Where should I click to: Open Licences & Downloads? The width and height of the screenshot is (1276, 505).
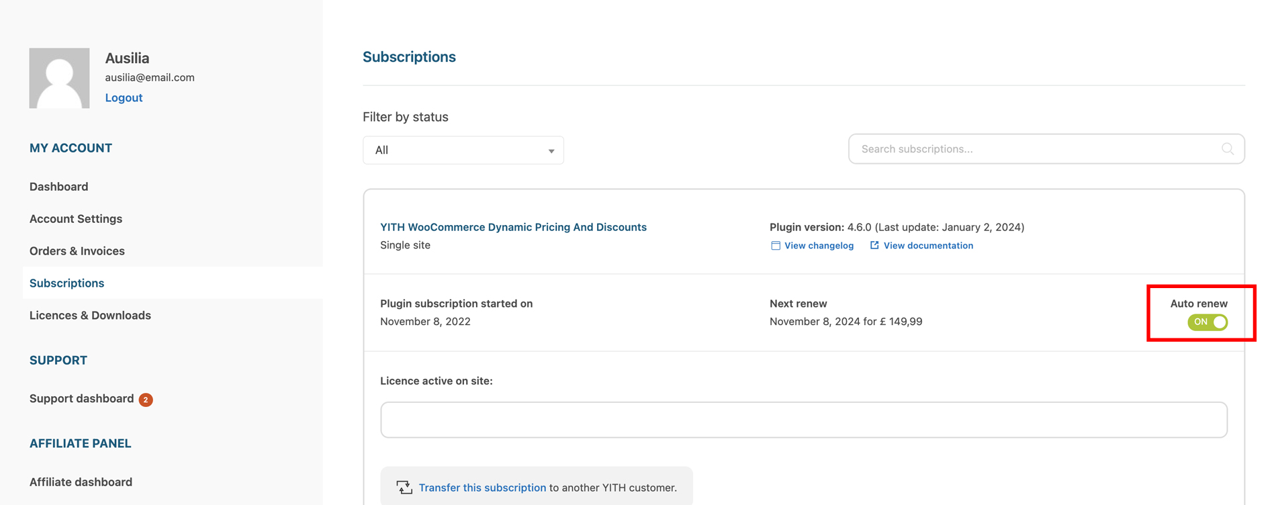point(90,316)
